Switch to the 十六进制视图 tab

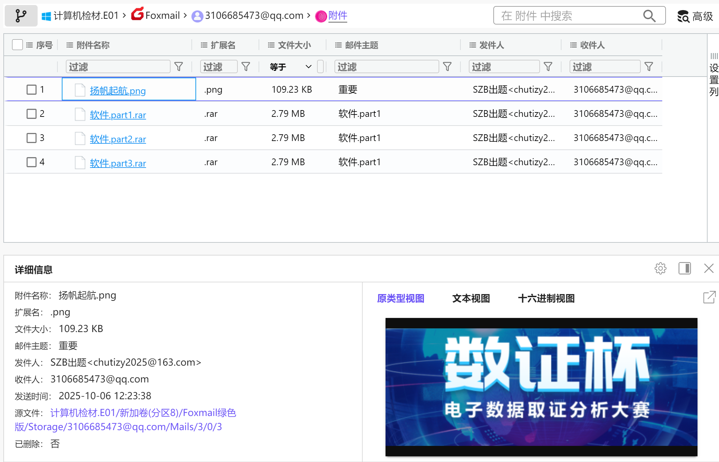(x=546, y=298)
